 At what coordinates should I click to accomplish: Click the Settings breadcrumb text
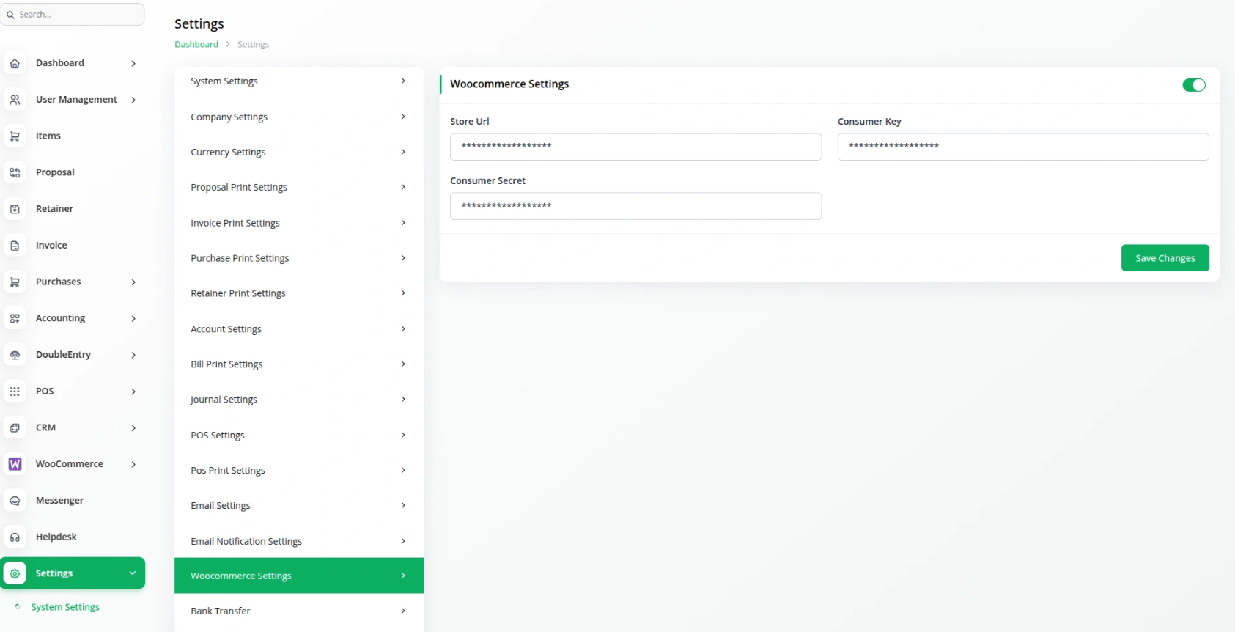(253, 45)
